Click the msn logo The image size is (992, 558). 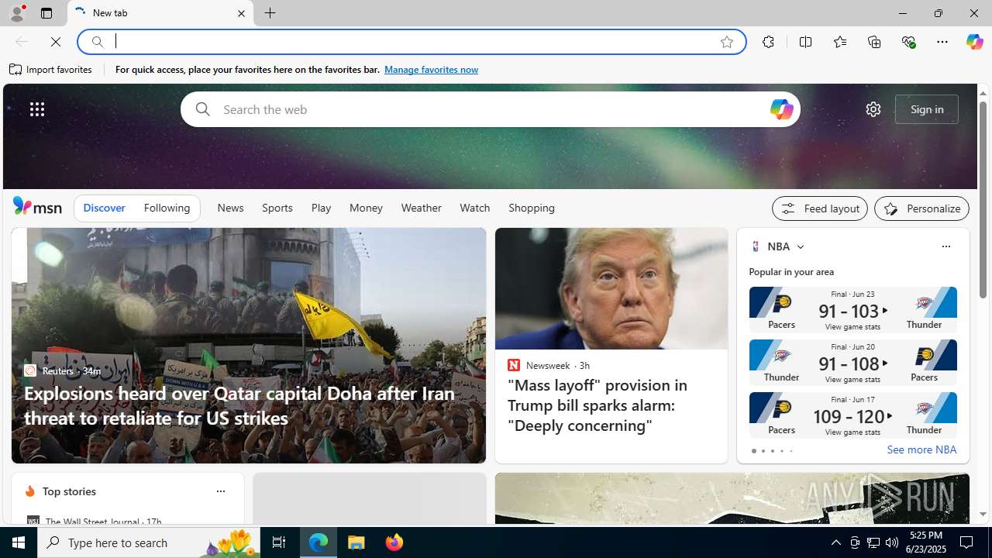point(37,206)
